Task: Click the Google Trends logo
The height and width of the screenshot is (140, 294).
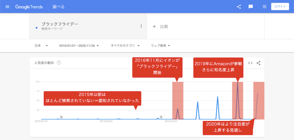Action: (x=29, y=7)
